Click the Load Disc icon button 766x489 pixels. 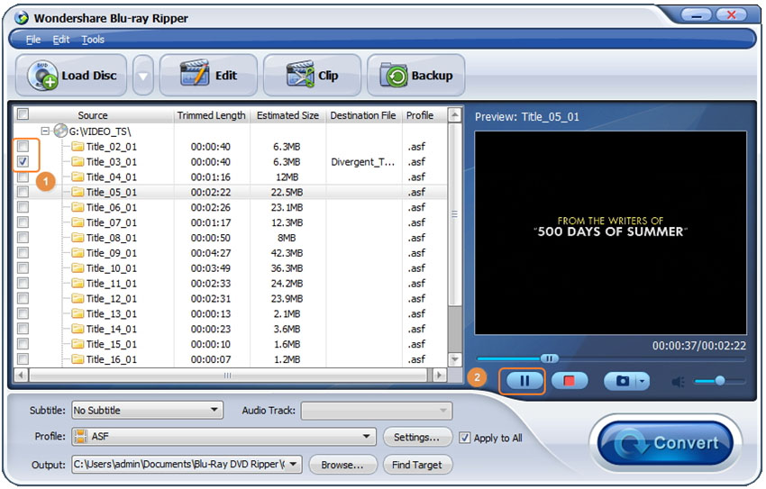point(73,76)
